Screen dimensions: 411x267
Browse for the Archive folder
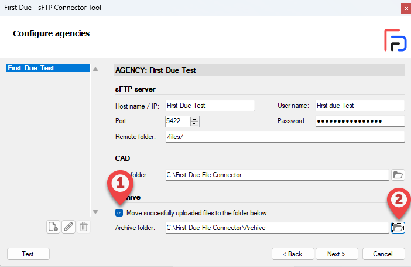(x=398, y=228)
